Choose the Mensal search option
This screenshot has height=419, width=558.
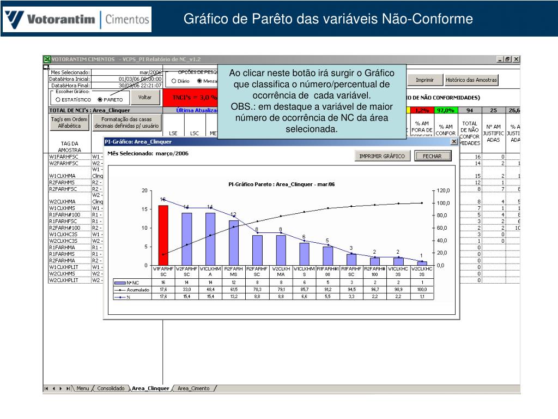pyautogui.click(x=207, y=81)
